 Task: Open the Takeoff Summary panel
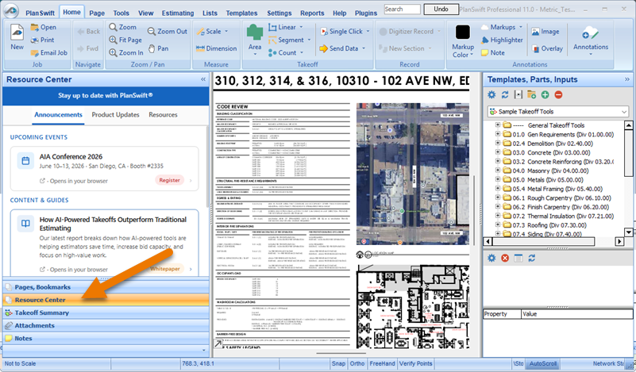coord(106,313)
